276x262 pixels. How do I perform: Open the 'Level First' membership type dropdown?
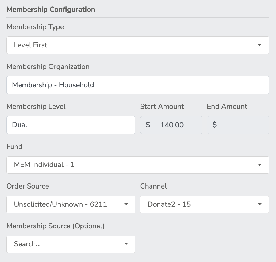(x=137, y=45)
